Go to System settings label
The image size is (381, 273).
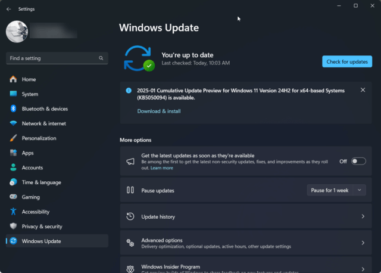[x=30, y=94]
